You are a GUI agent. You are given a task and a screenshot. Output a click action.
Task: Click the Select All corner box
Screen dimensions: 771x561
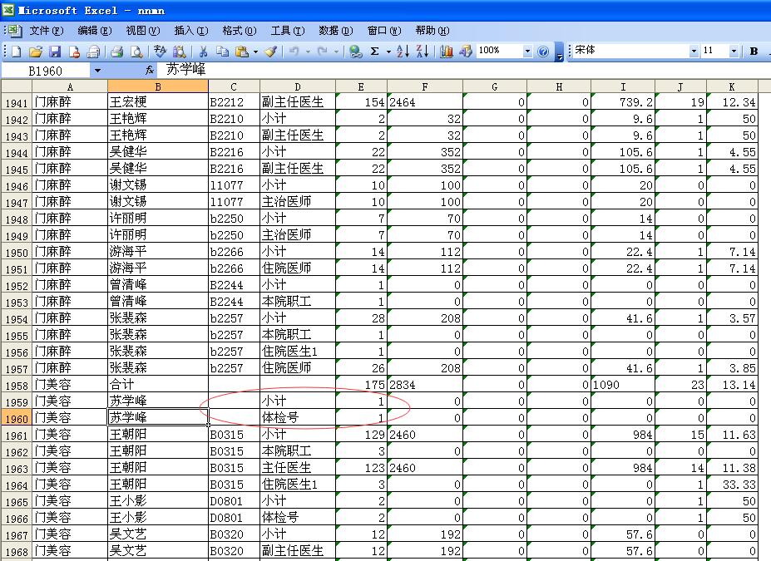(x=17, y=86)
